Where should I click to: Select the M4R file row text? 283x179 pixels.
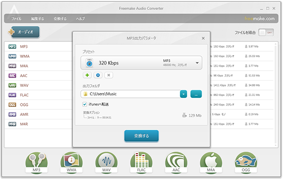click(24, 124)
